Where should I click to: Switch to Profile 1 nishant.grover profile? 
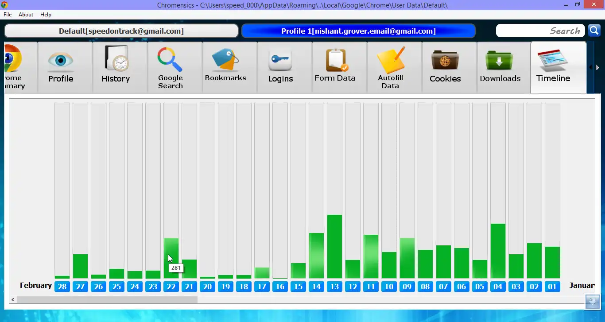[x=358, y=31]
